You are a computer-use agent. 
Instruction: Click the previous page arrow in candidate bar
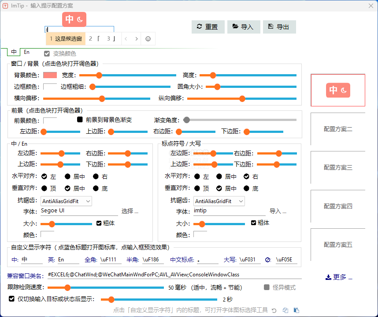[x=126, y=39]
